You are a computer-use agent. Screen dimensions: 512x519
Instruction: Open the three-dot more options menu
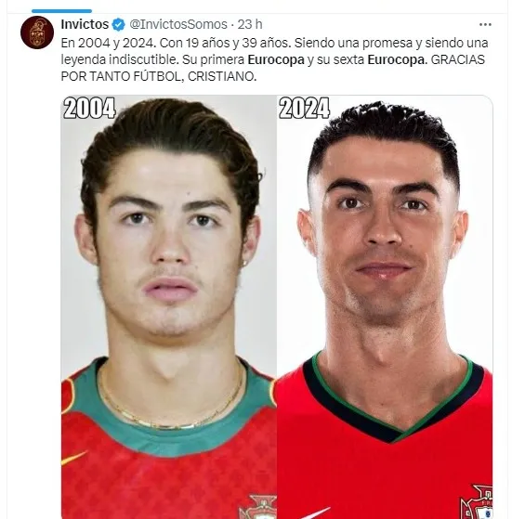click(x=485, y=24)
